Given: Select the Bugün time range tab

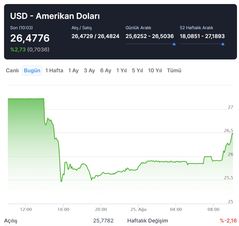Looking at the screenshot, I should tap(32, 71).
